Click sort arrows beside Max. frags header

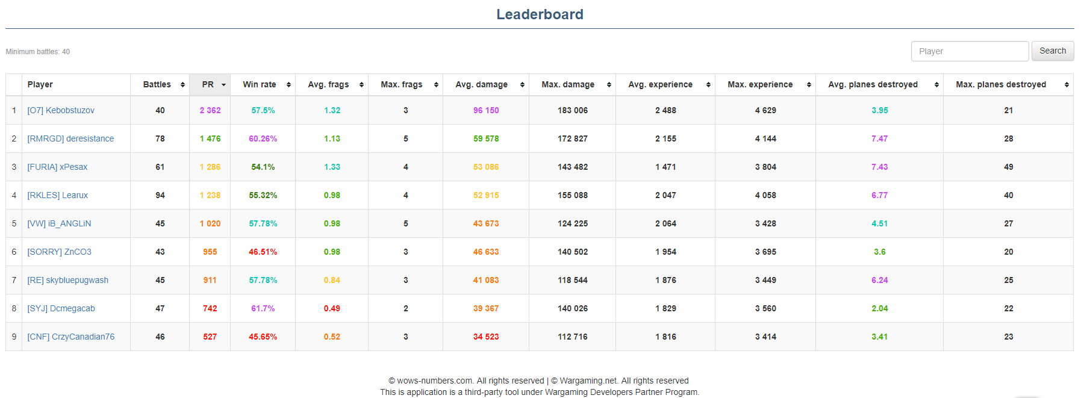click(x=436, y=85)
